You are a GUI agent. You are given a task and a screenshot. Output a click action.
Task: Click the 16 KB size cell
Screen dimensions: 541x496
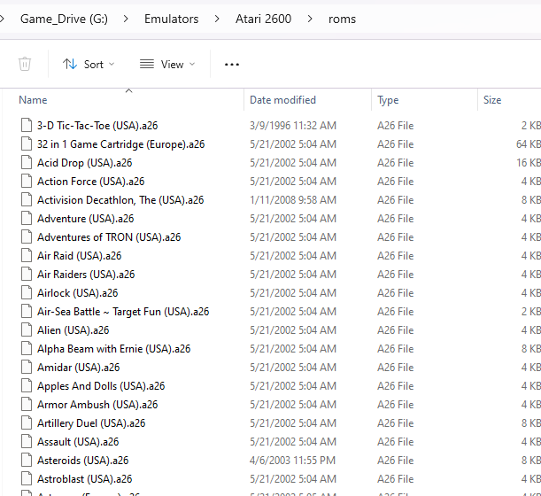coord(529,163)
